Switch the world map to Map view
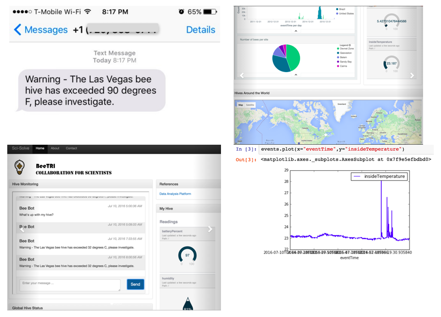Viewport: 441px width, 317px height. [x=241, y=105]
